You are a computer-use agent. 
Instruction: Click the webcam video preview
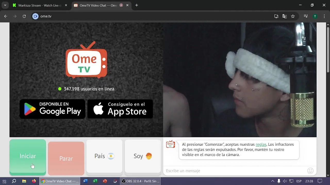click(240, 80)
